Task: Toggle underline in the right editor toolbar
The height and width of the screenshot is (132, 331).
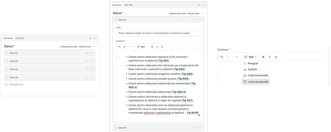Action: click(276, 57)
